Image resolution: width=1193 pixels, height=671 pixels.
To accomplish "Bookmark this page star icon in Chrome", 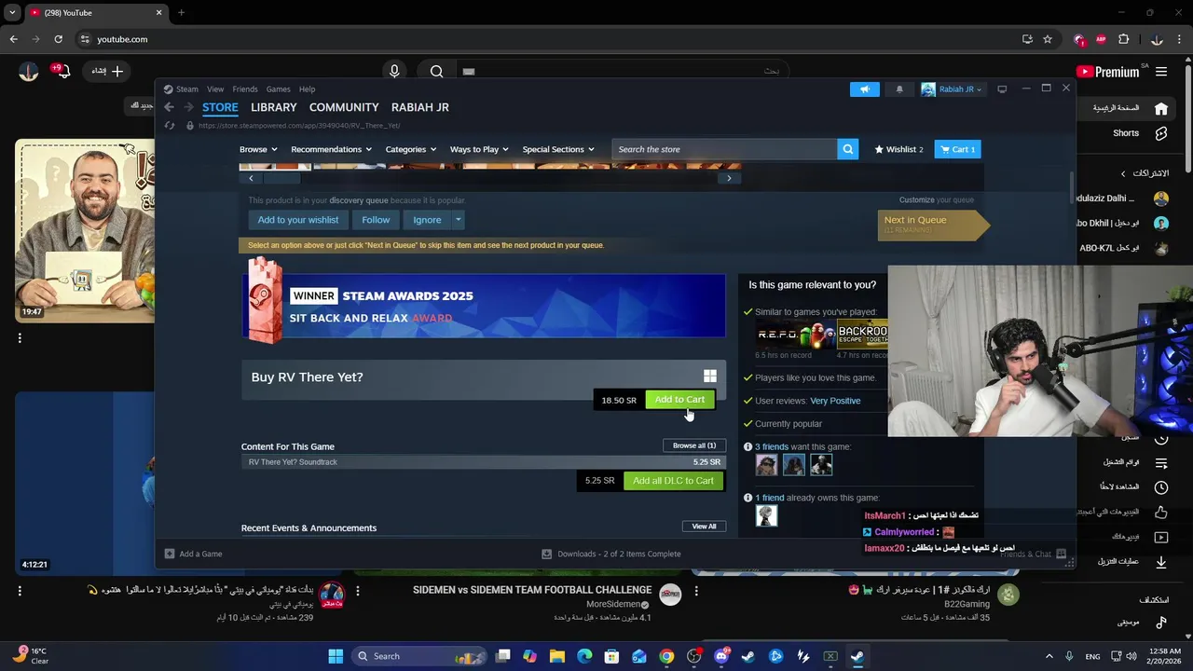I will 1048,39.
